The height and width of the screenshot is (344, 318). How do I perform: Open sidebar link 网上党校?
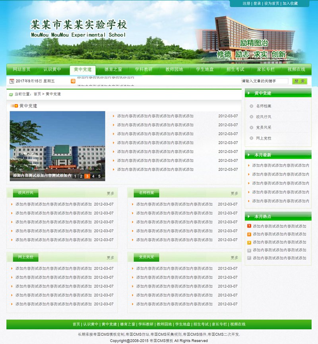[x=264, y=138]
